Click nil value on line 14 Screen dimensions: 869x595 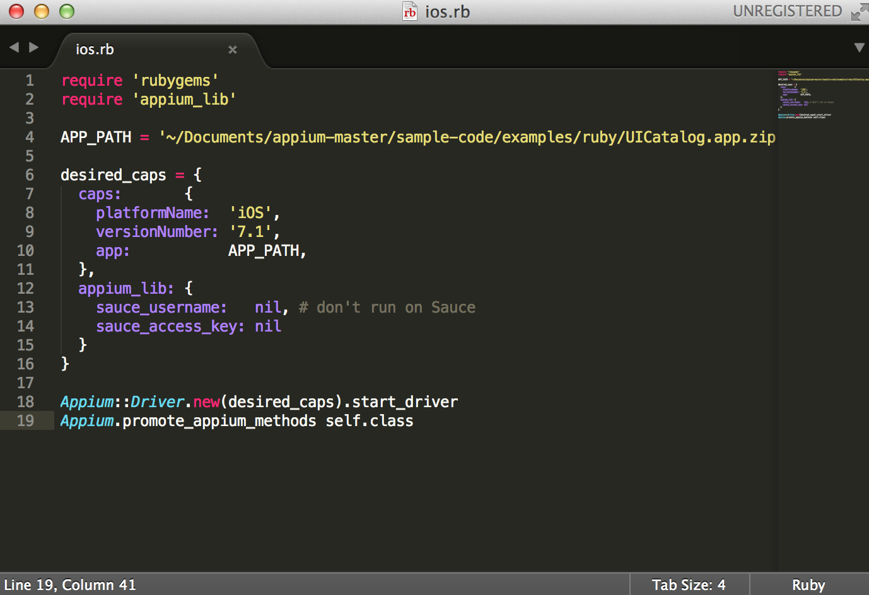(x=268, y=326)
